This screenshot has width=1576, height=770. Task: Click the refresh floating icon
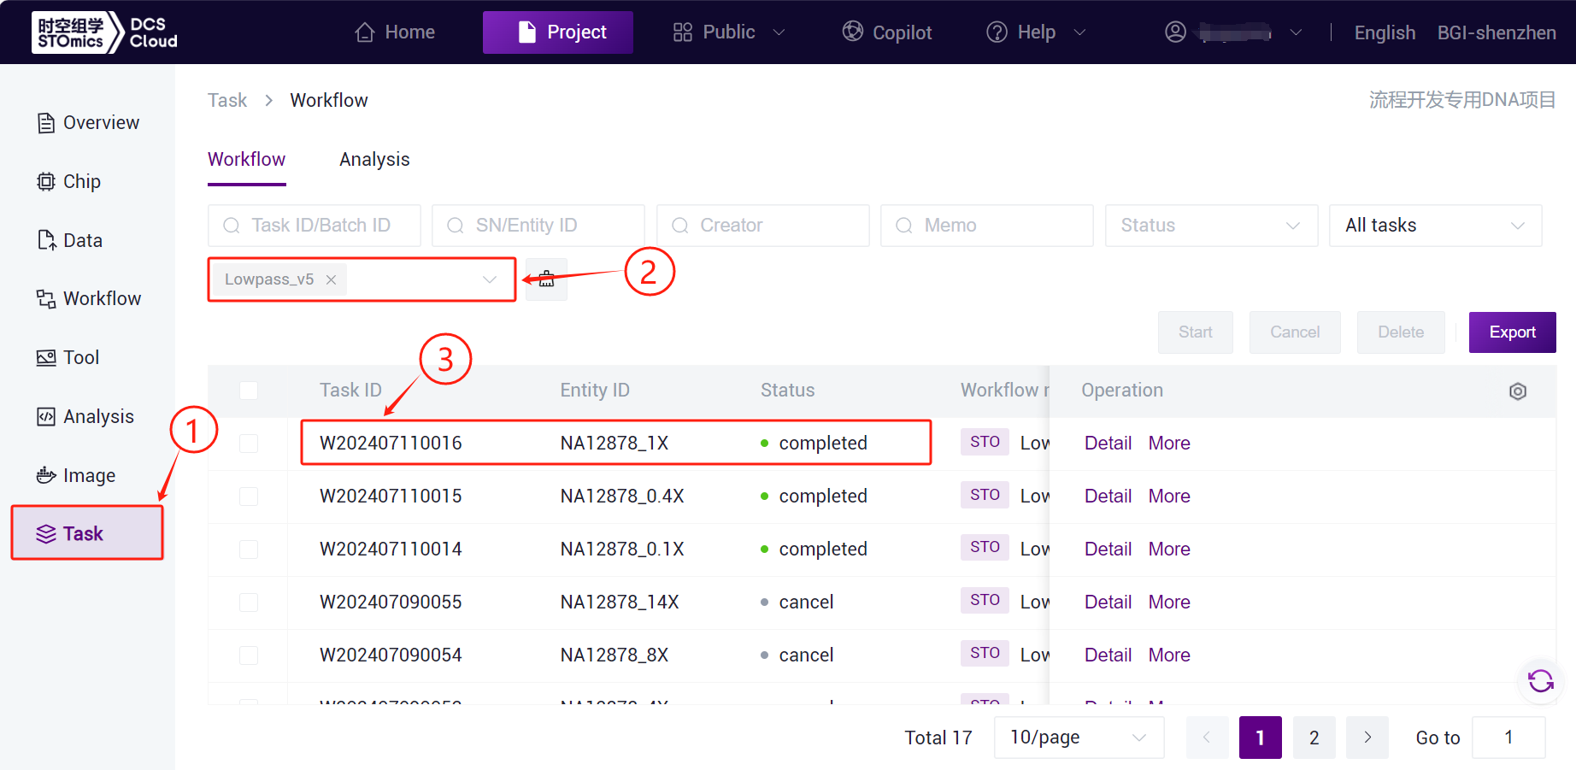tap(1541, 681)
